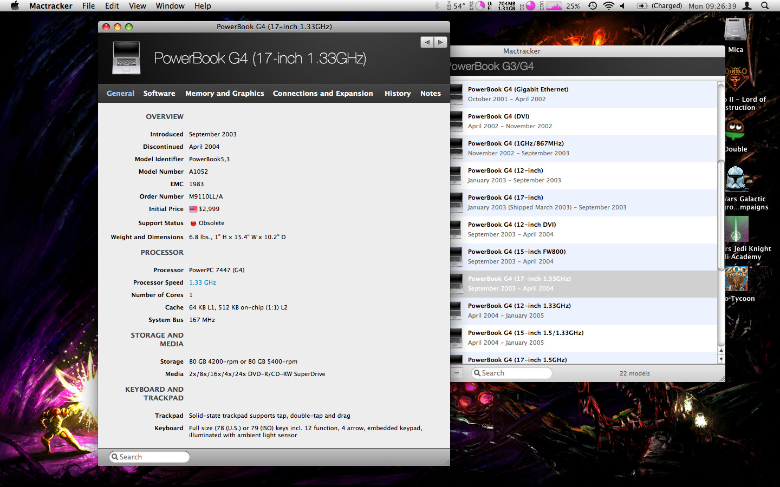Click the temperature 54° menu bar item

[456, 6]
